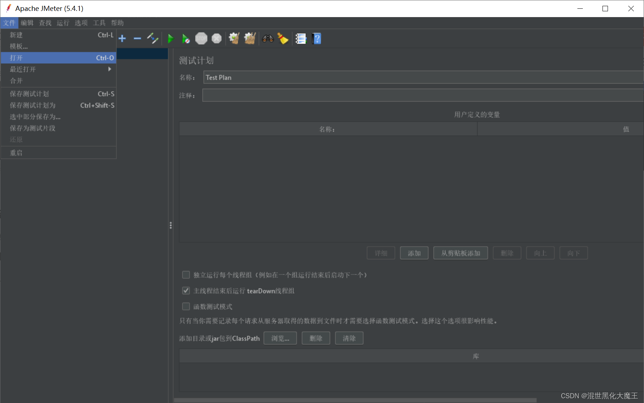This screenshot has width=644, height=403.
Task: Open the 选项 menu
Action: coord(81,23)
